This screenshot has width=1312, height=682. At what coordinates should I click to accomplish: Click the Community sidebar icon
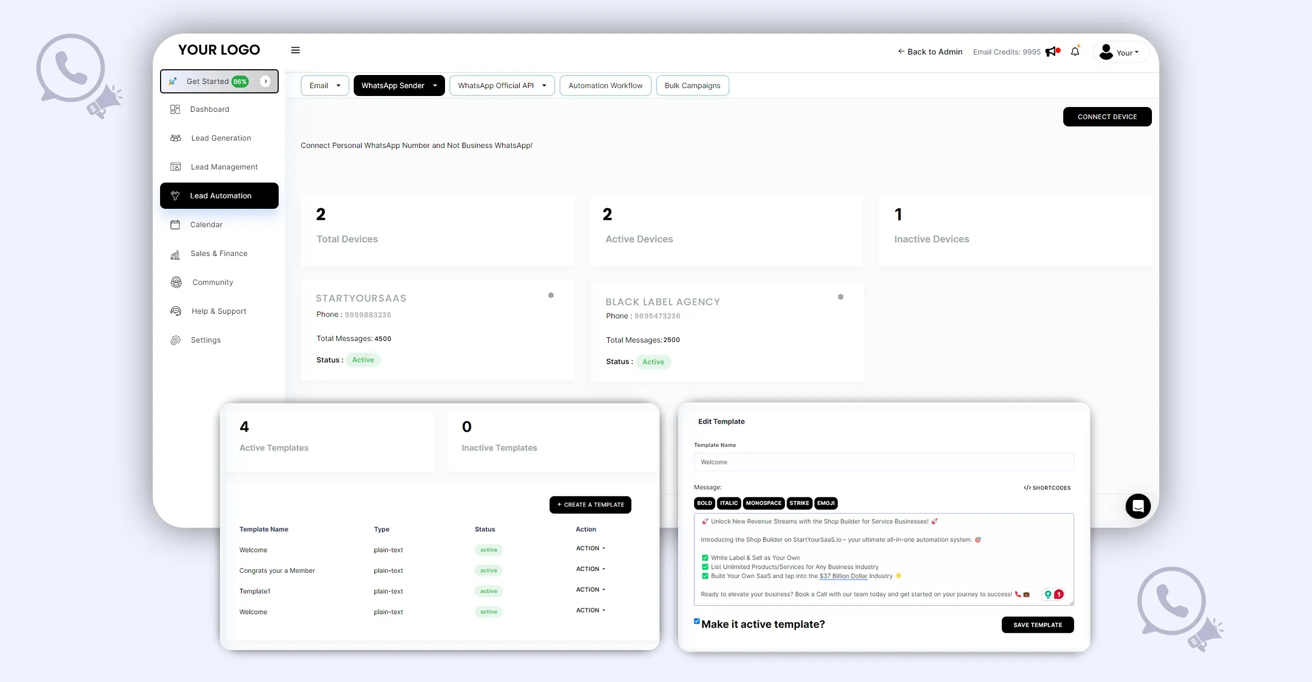pos(176,282)
